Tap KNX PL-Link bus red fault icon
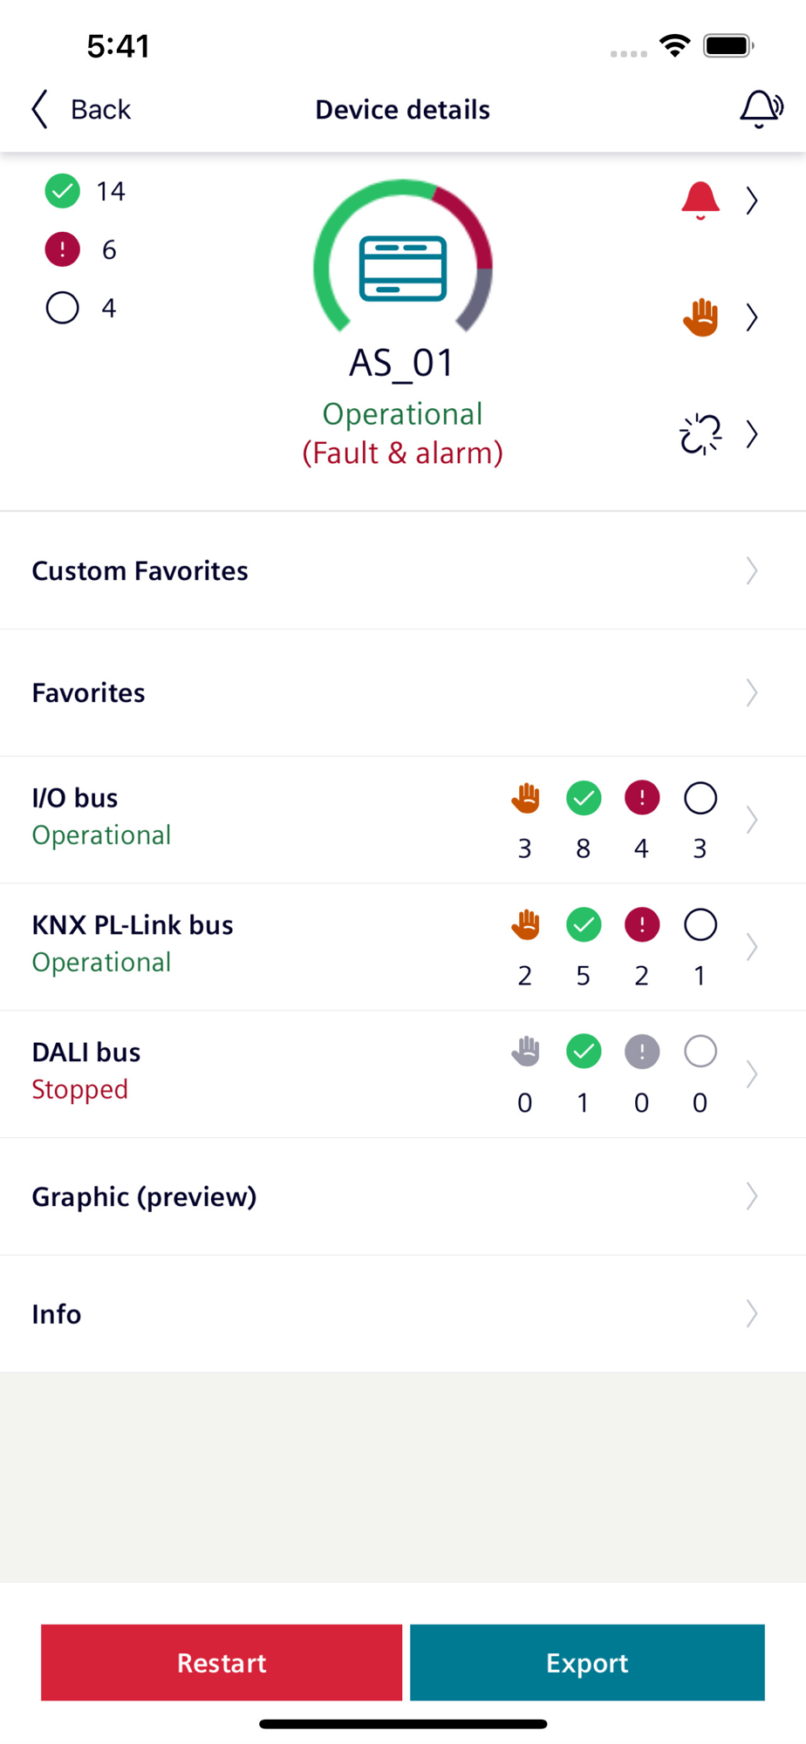806x1744 pixels. [x=642, y=925]
